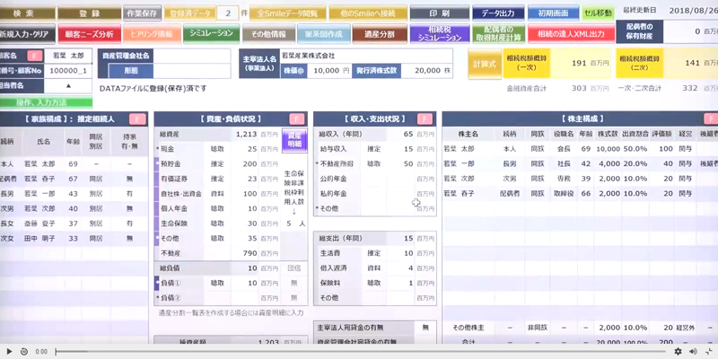Click the 最終更新日 date 2018/08/26
Screen dimensions: 718x359
pyautogui.click(x=693, y=10)
